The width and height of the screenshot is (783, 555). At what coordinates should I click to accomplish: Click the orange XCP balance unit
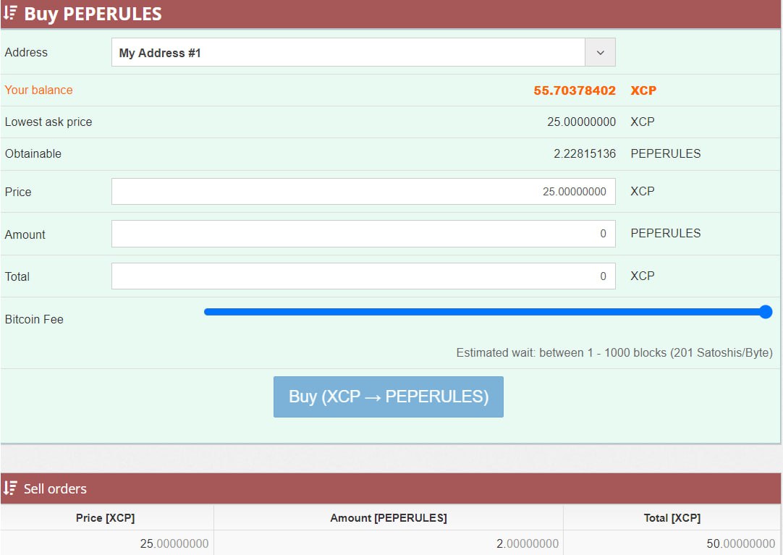[x=643, y=90]
